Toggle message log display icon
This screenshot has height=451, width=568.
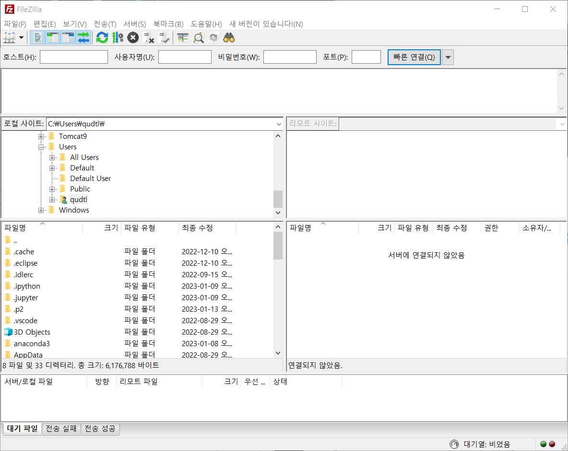(x=37, y=37)
